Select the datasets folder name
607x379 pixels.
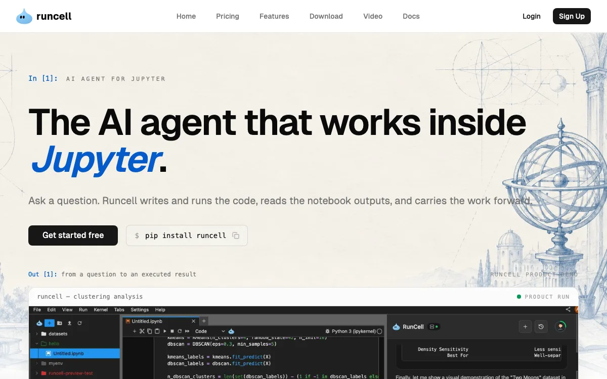point(58,334)
